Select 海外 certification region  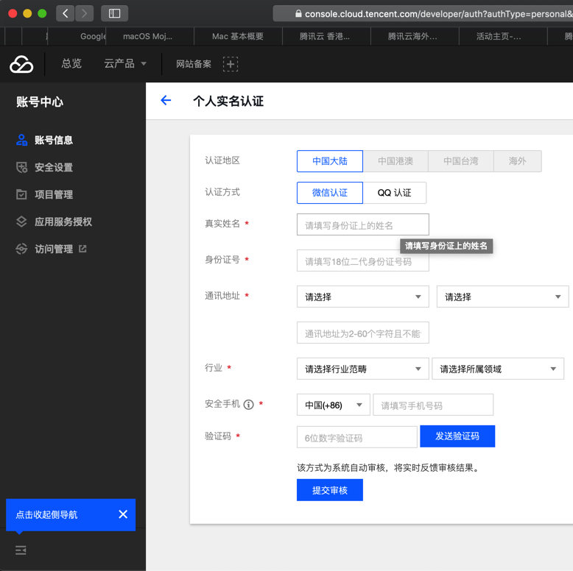pyautogui.click(x=518, y=161)
